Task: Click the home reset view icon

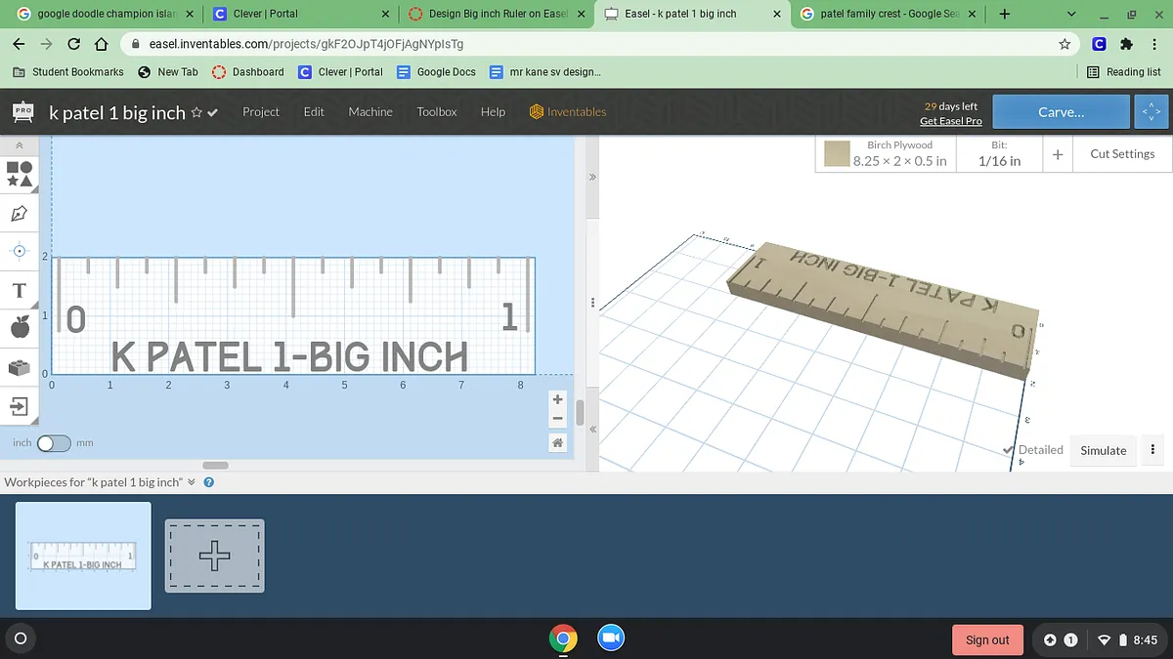Action: (557, 443)
